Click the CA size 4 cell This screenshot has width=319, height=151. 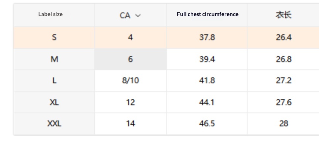point(130,38)
